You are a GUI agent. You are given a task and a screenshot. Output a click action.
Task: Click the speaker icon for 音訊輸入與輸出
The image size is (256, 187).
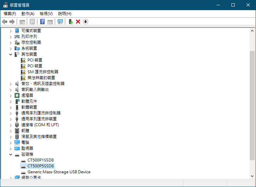tap(17, 89)
